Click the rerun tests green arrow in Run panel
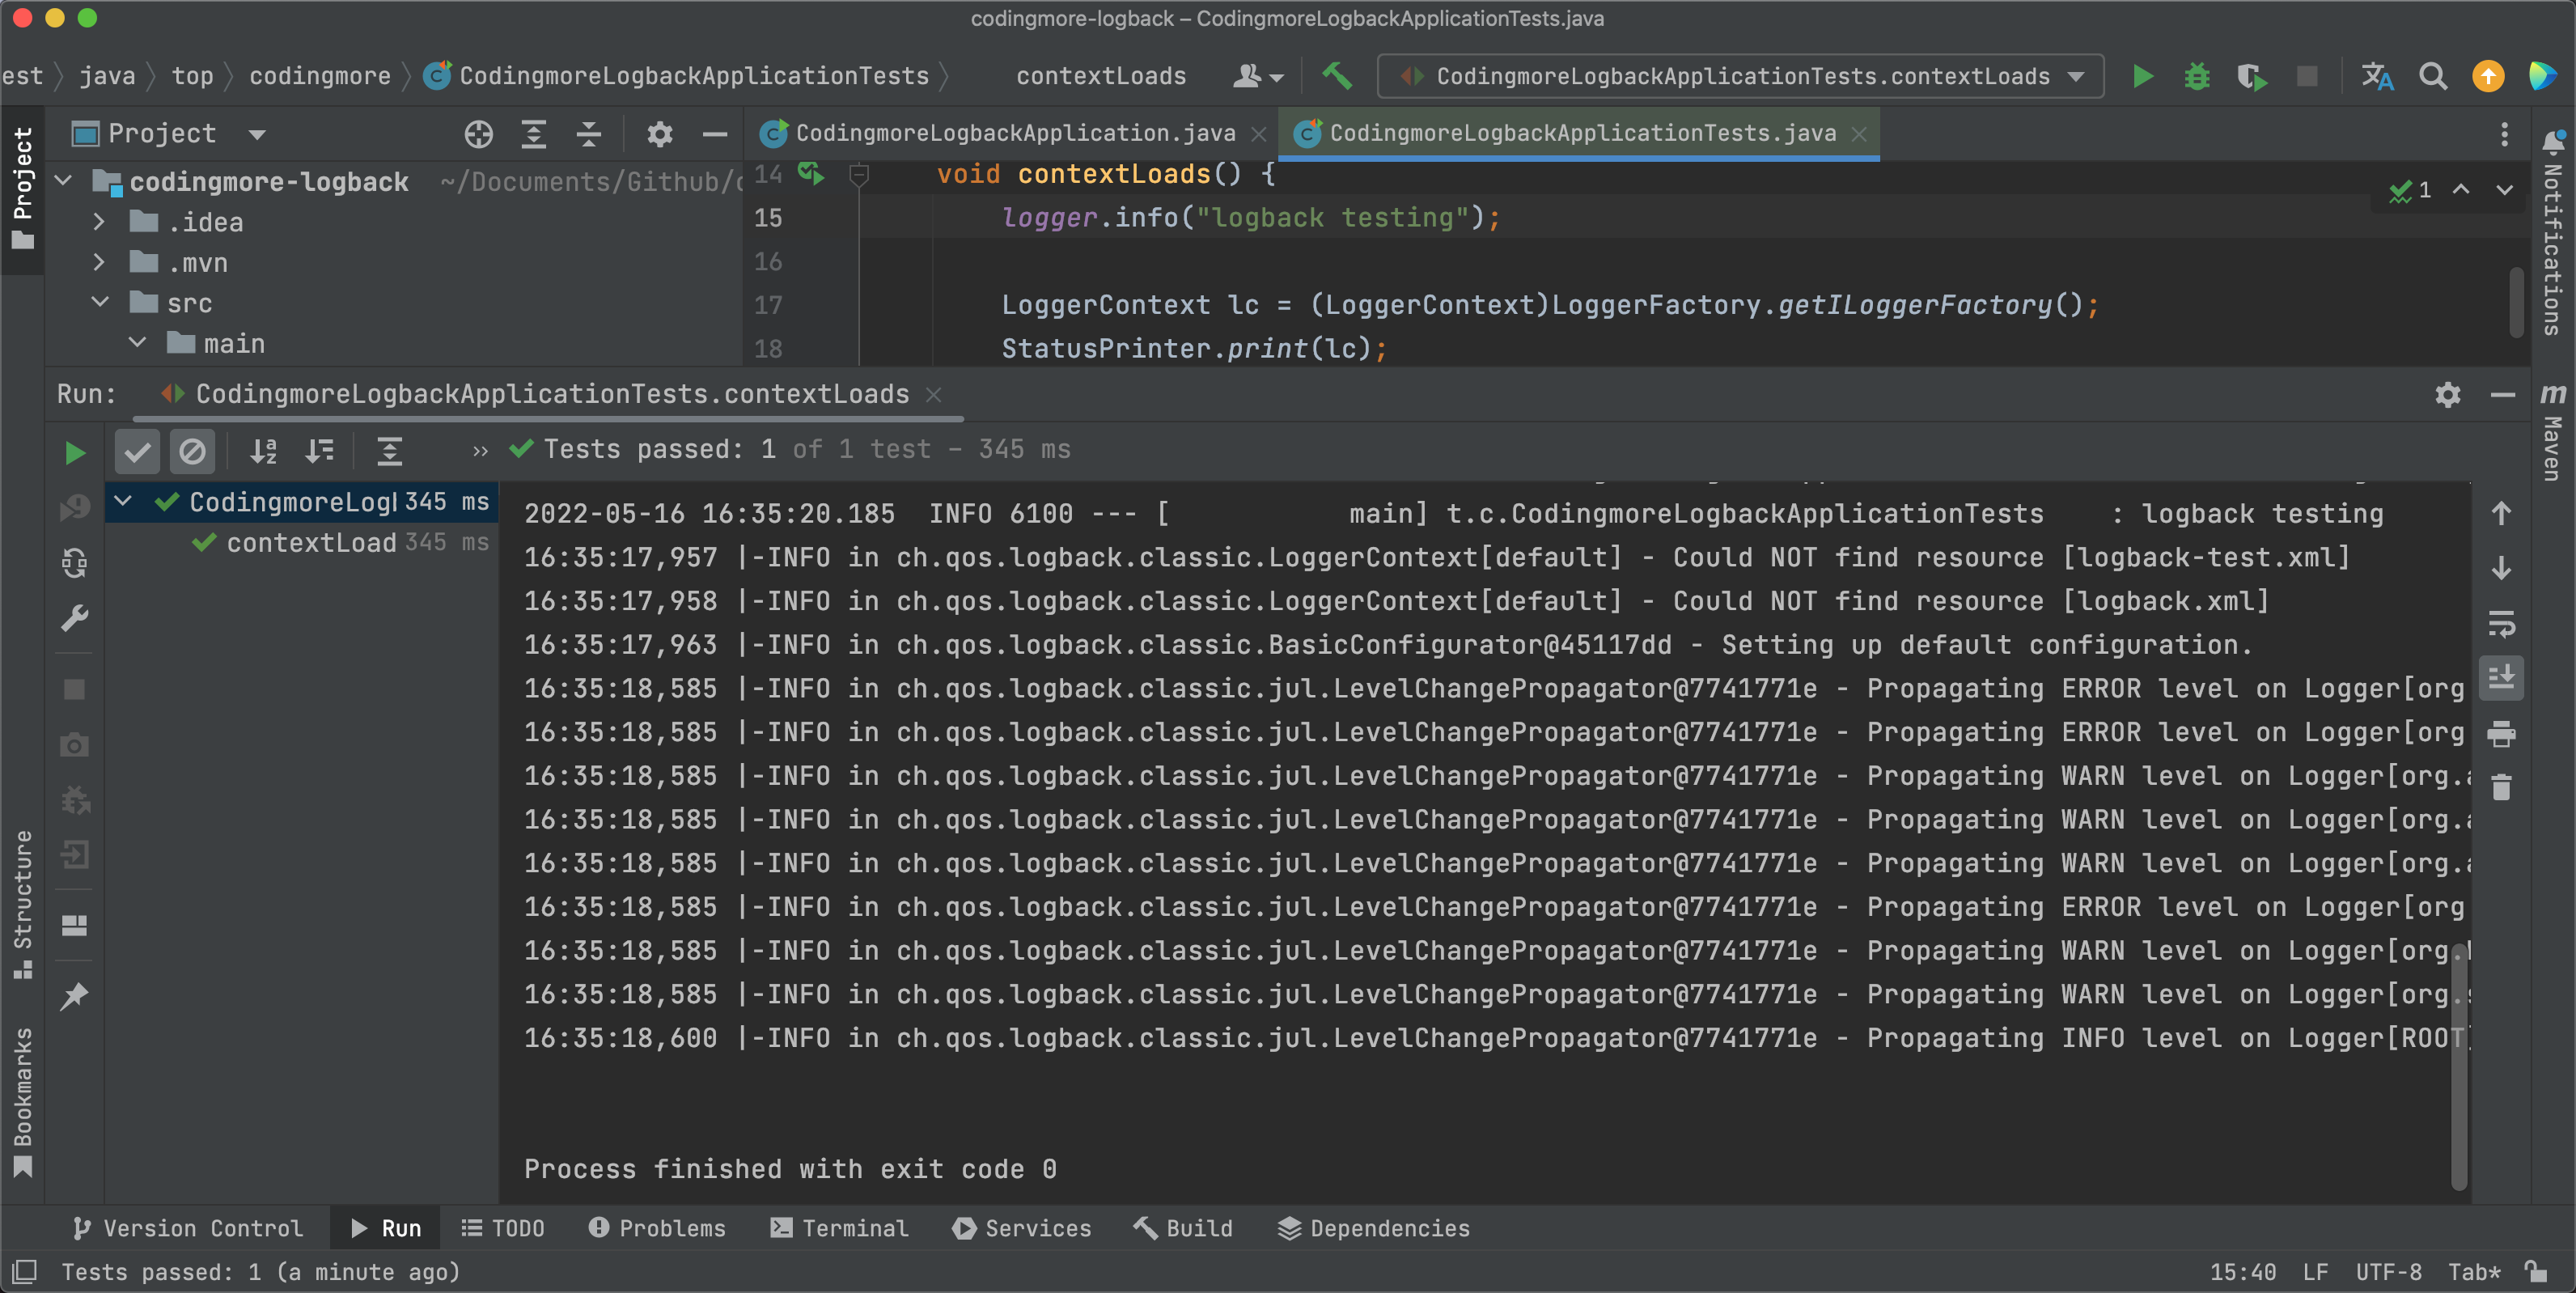This screenshot has width=2576, height=1293. (74, 453)
